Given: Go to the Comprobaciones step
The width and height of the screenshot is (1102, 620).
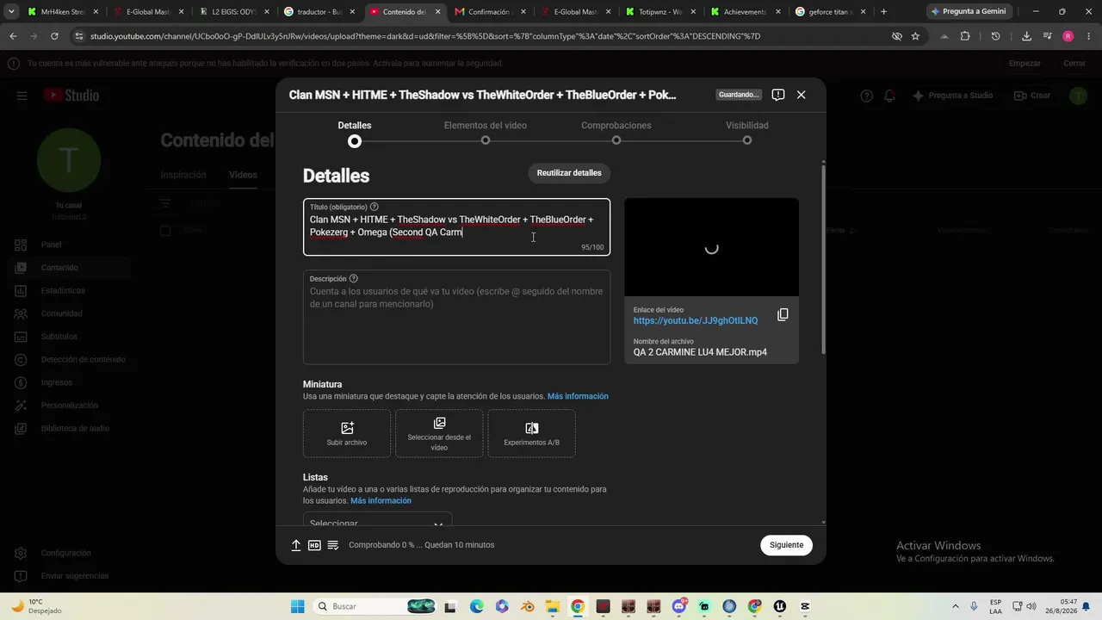Looking at the screenshot, I should click(616, 133).
